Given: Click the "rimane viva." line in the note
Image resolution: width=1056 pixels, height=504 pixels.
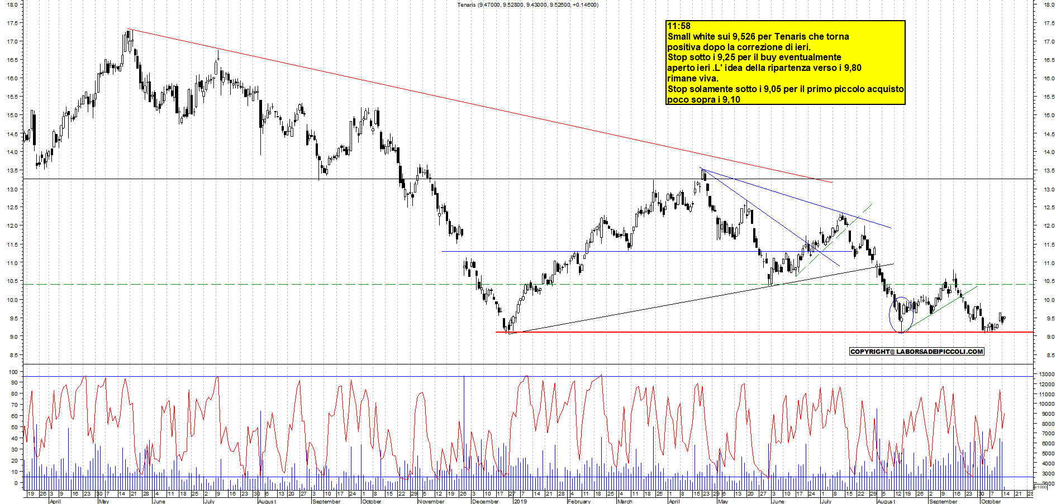Looking at the screenshot, I should [x=693, y=79].
